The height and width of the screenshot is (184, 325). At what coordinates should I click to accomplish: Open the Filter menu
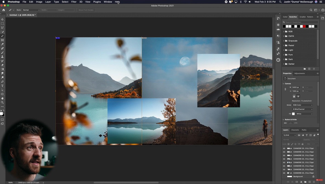pos(74,2)
